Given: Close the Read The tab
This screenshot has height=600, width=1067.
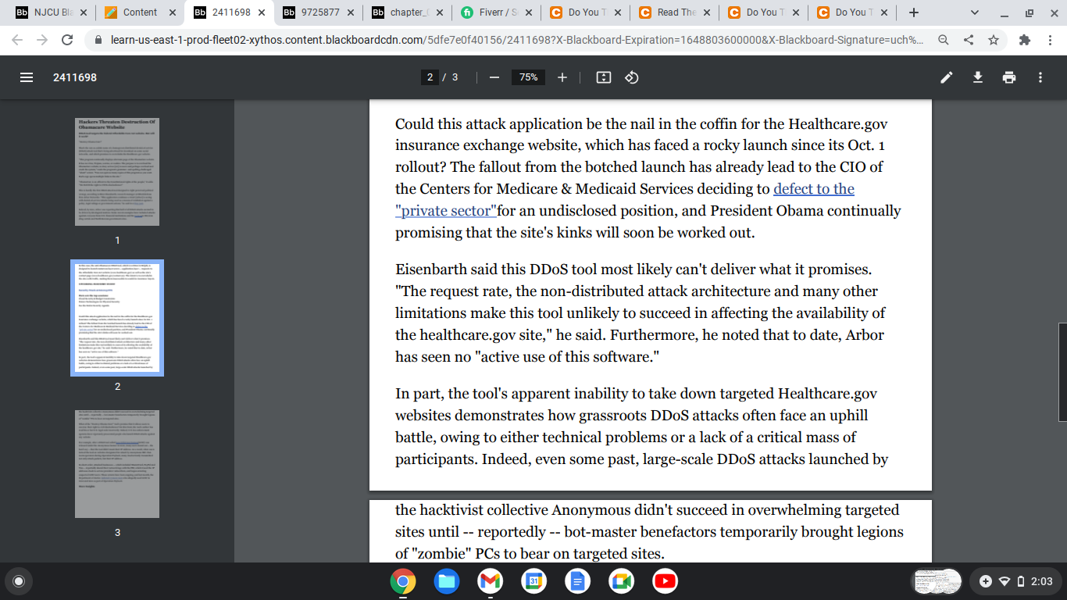Looking at the screenshot, I should [x=705, y=12].
